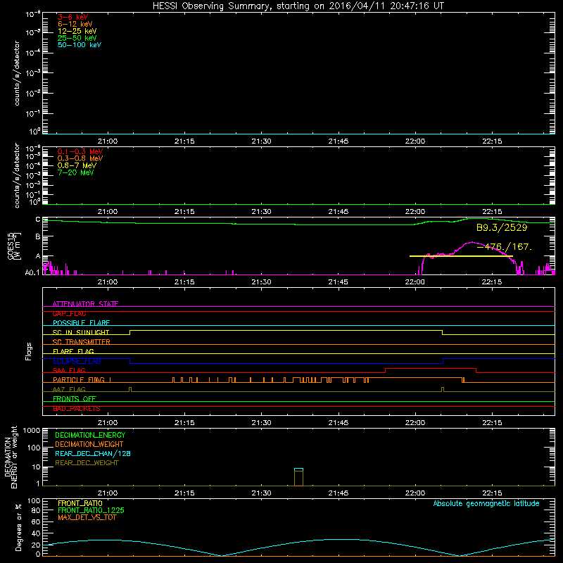Click the ATTENUATOR_STATE flag label
563x563 pixels.
point(85,304)
